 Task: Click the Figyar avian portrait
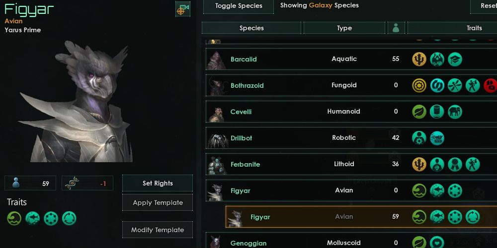point(76,101)
